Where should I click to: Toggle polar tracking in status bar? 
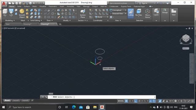coord(139,101)
